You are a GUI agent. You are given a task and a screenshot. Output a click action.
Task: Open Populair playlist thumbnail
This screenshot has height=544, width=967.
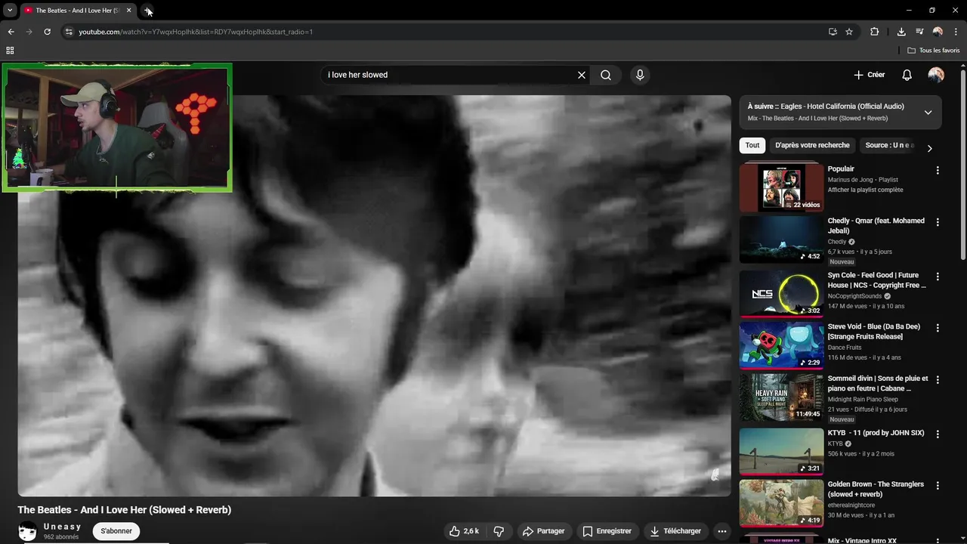coord(781,187)
